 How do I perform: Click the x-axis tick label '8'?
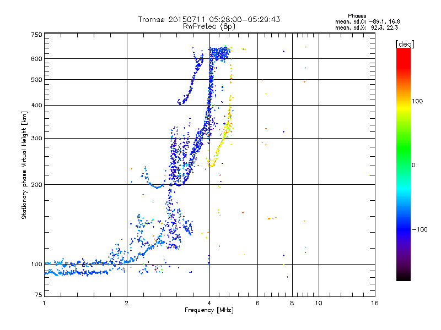(x=292, y=303)
